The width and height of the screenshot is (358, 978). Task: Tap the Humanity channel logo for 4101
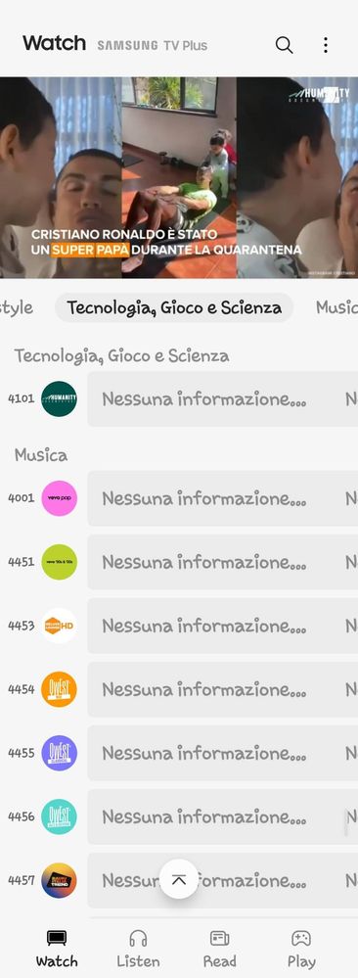coord(60,398)
